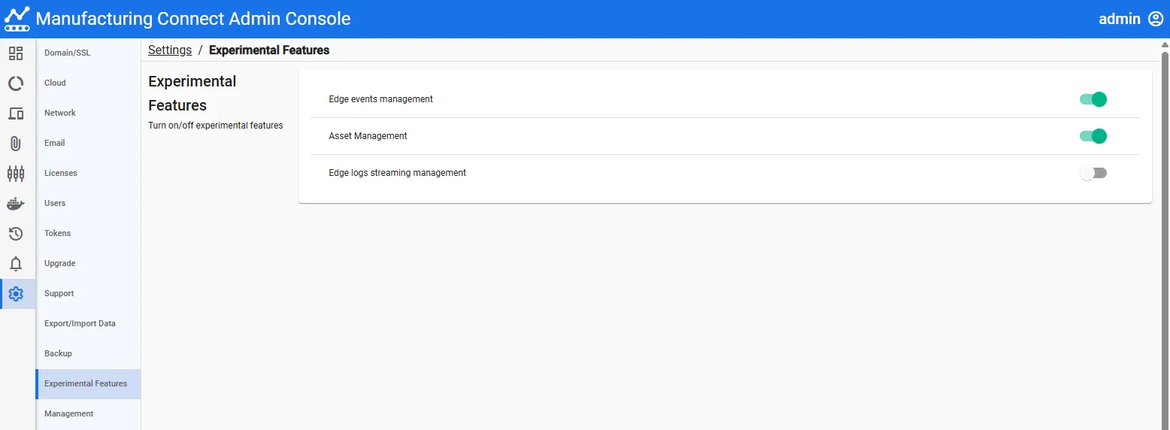
Task: Click the Edge events management label
Action: click(380, 99)
